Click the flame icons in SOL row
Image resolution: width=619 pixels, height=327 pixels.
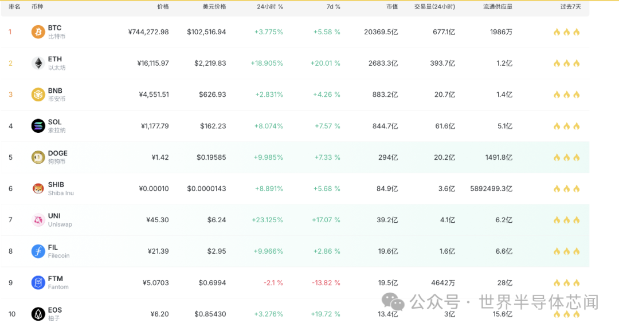(566, 126)
